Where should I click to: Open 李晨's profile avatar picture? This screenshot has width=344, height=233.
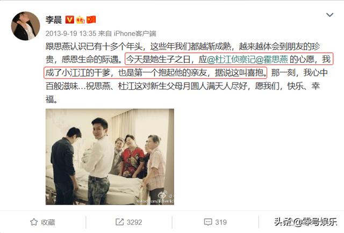point(25,26)
